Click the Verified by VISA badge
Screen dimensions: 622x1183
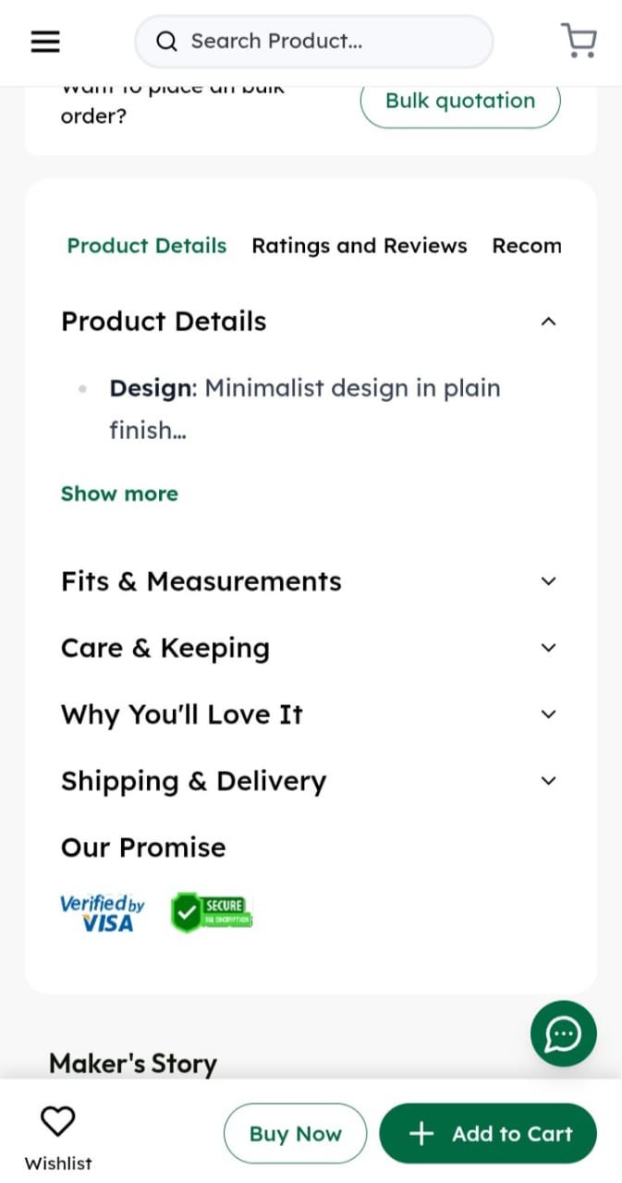[102, 913]
